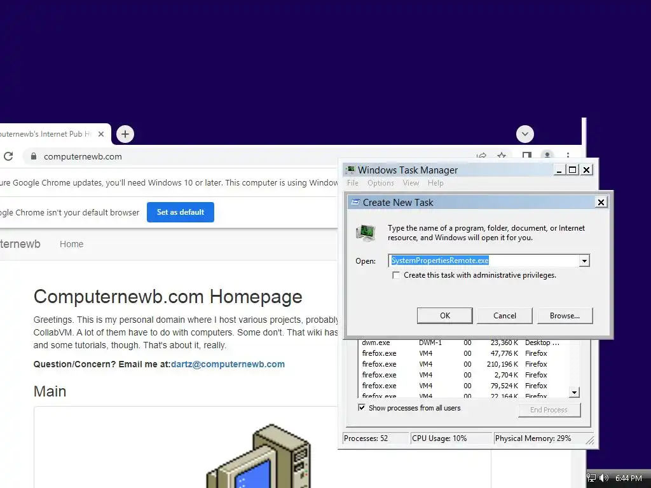Select firefox.exe row using 2,704 K
Screen dimensions: 651x488
(x=462, y=375)
